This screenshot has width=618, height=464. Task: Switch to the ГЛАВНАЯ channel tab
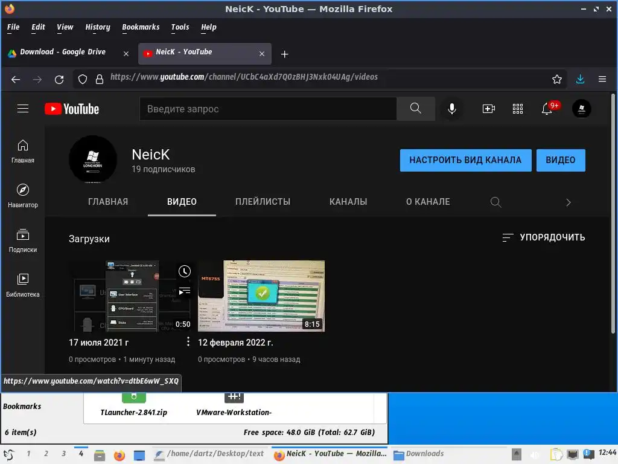pos(108,202)
